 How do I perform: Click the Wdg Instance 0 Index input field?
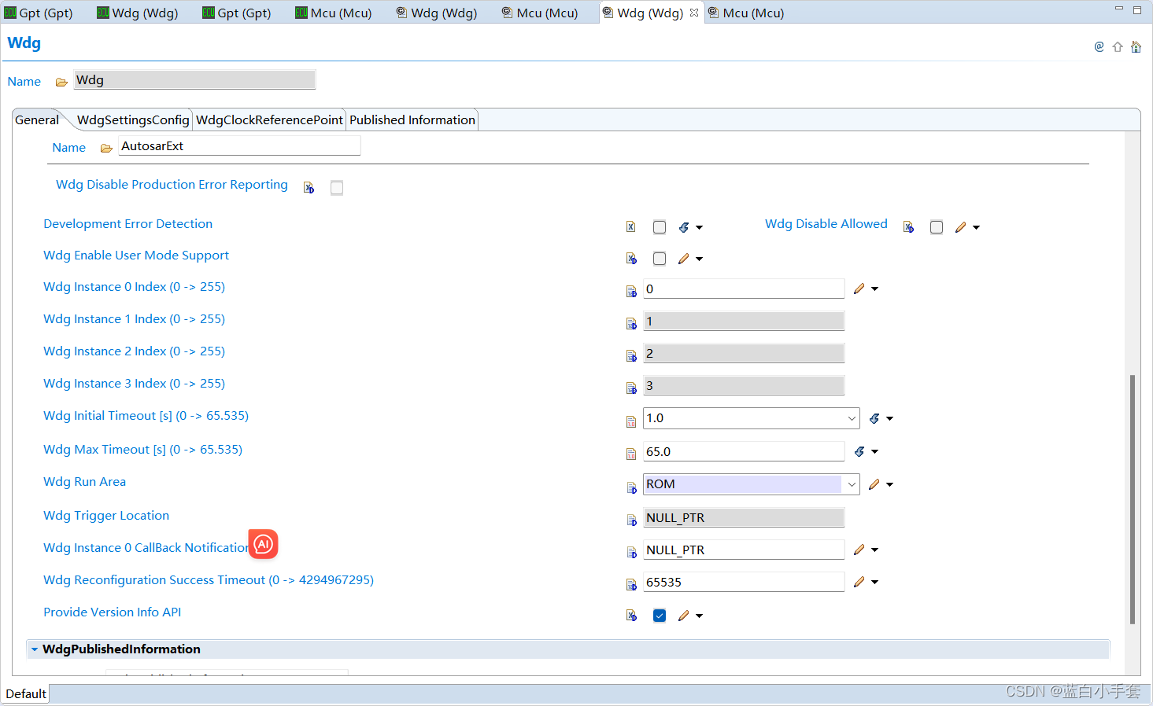point(744,289)
